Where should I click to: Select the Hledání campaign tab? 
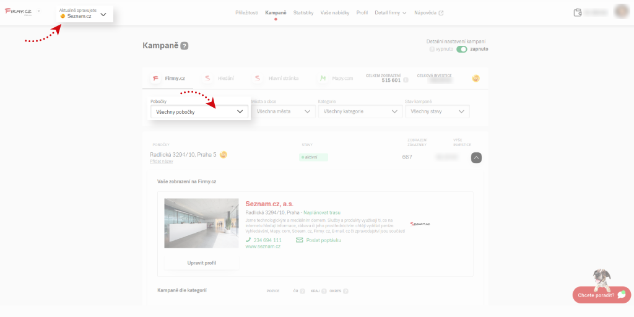219,79
